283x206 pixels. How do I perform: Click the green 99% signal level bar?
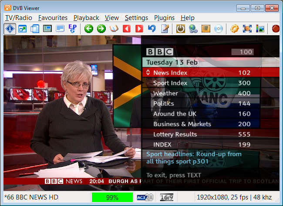click(x=112, y=197)
